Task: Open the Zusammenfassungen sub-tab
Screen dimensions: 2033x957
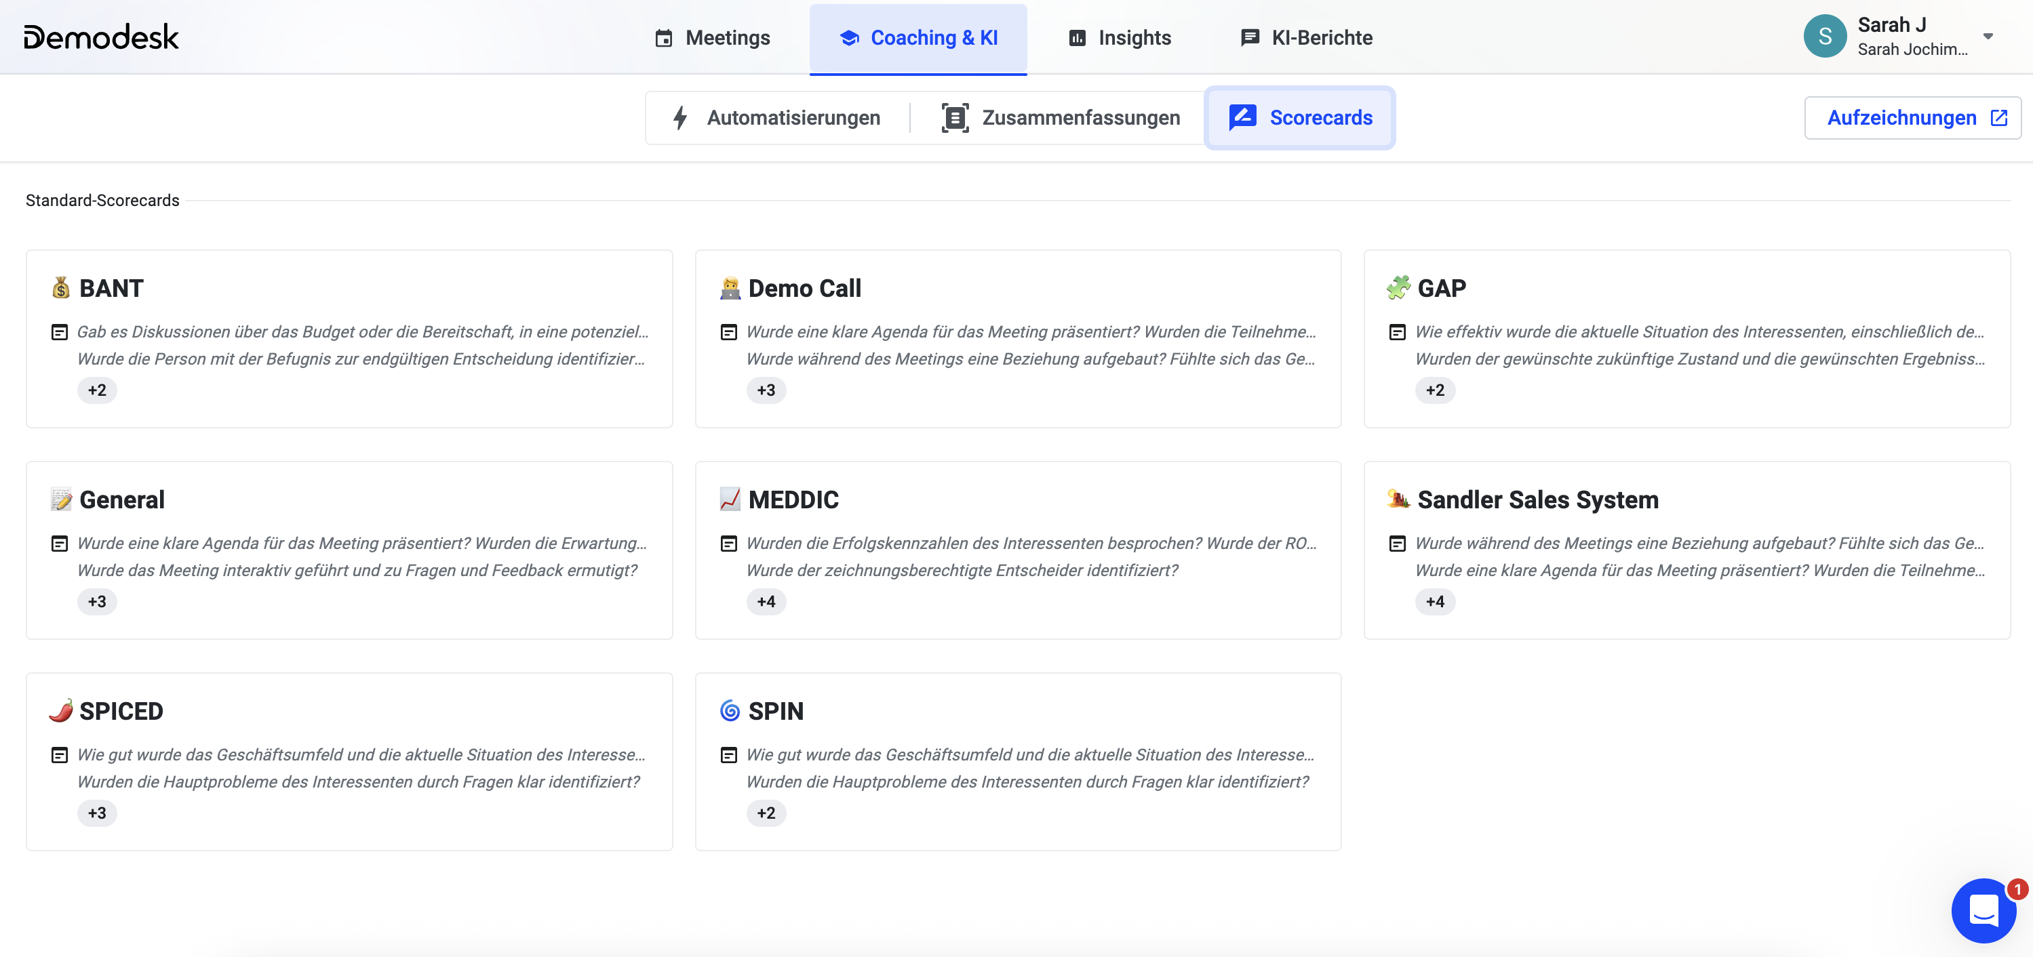Action: click(1061, 117)
